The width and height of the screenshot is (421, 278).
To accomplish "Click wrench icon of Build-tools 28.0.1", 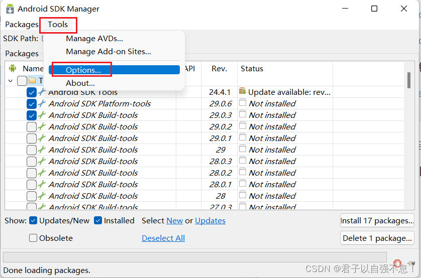I will tap(42, 184).
